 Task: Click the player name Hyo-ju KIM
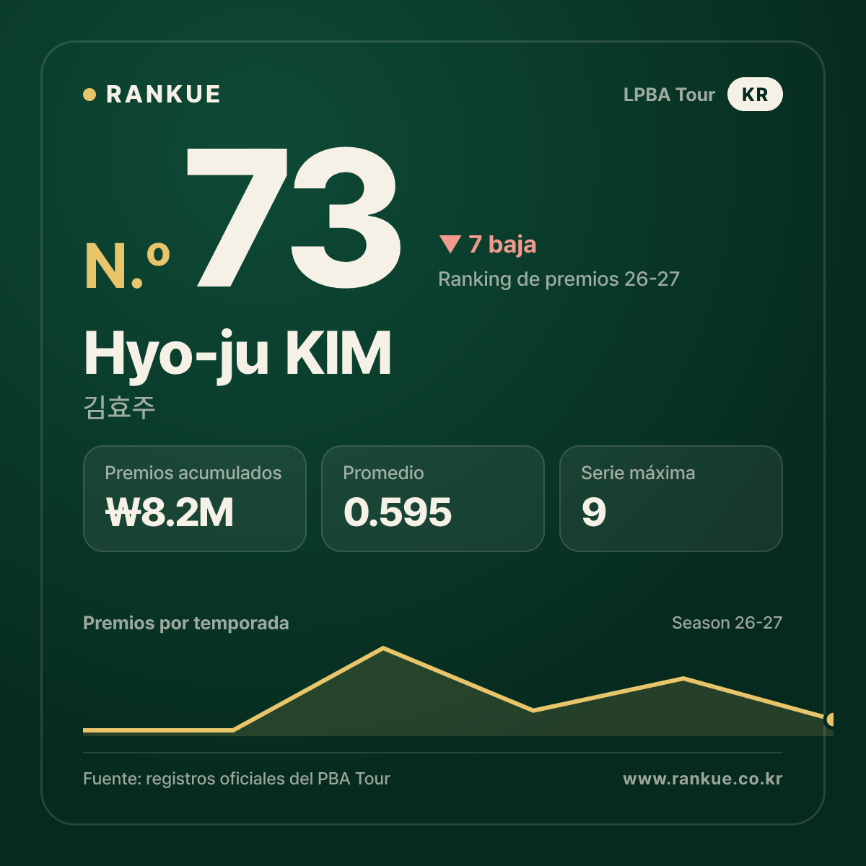pyautogui.click(x=237, y=354)
